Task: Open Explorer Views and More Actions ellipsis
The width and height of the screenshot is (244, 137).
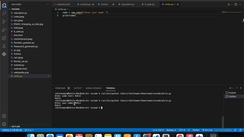Action: [x=48, y=4]
